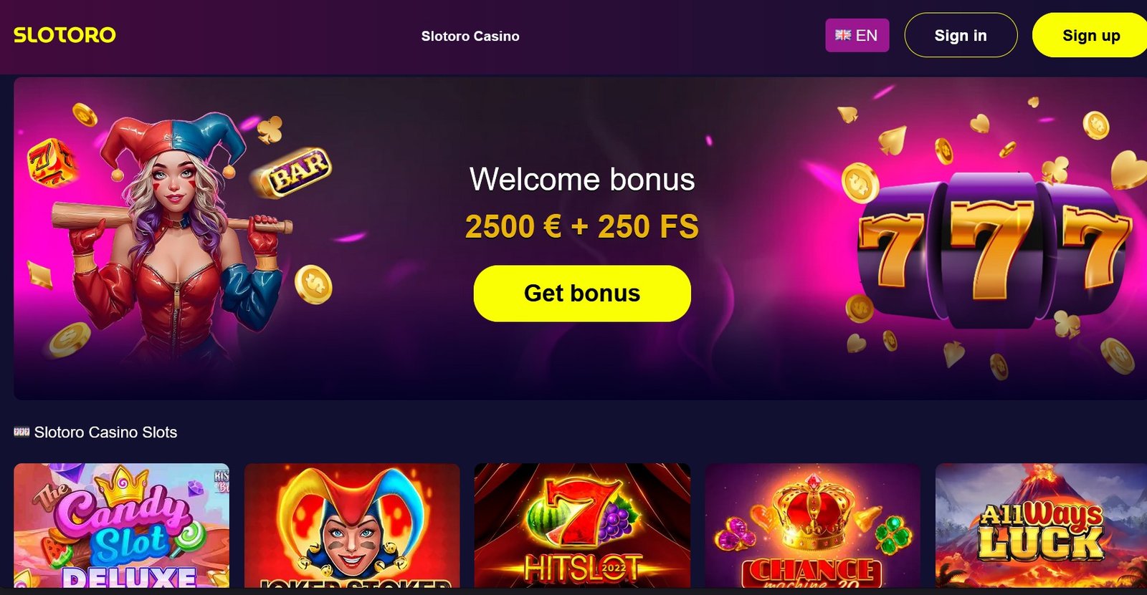Open The Candy Slot Deluxe game
The image size is (1147, 595).
pos(121,526)
